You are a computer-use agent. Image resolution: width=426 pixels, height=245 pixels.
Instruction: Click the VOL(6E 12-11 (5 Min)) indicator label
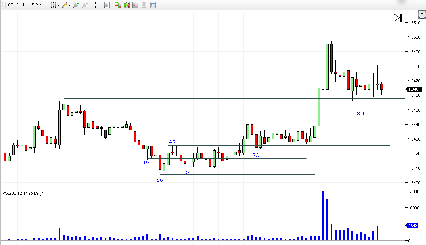click(22, 193)
